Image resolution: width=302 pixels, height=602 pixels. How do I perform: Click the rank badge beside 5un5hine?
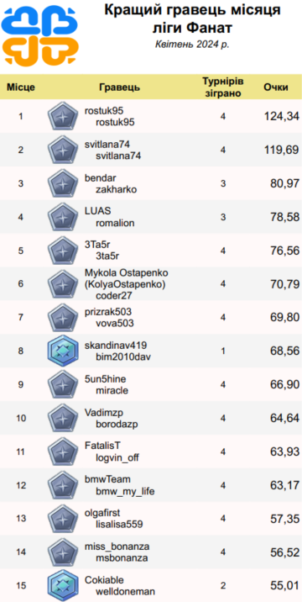click(62, 384)
